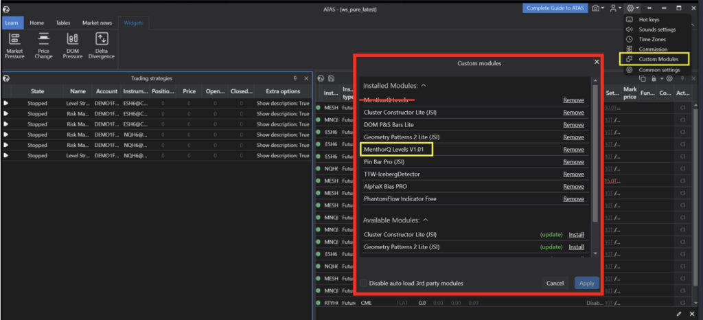Click the camera screenshot icon in title bar
The height and width of the screenshot is (320, 703).
point(595,8)
